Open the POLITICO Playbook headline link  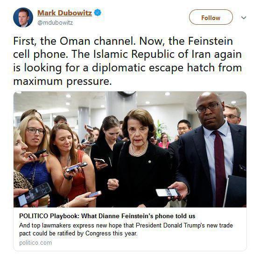click(107, 216)
